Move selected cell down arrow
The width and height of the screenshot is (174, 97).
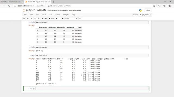[x=46, y=19]
